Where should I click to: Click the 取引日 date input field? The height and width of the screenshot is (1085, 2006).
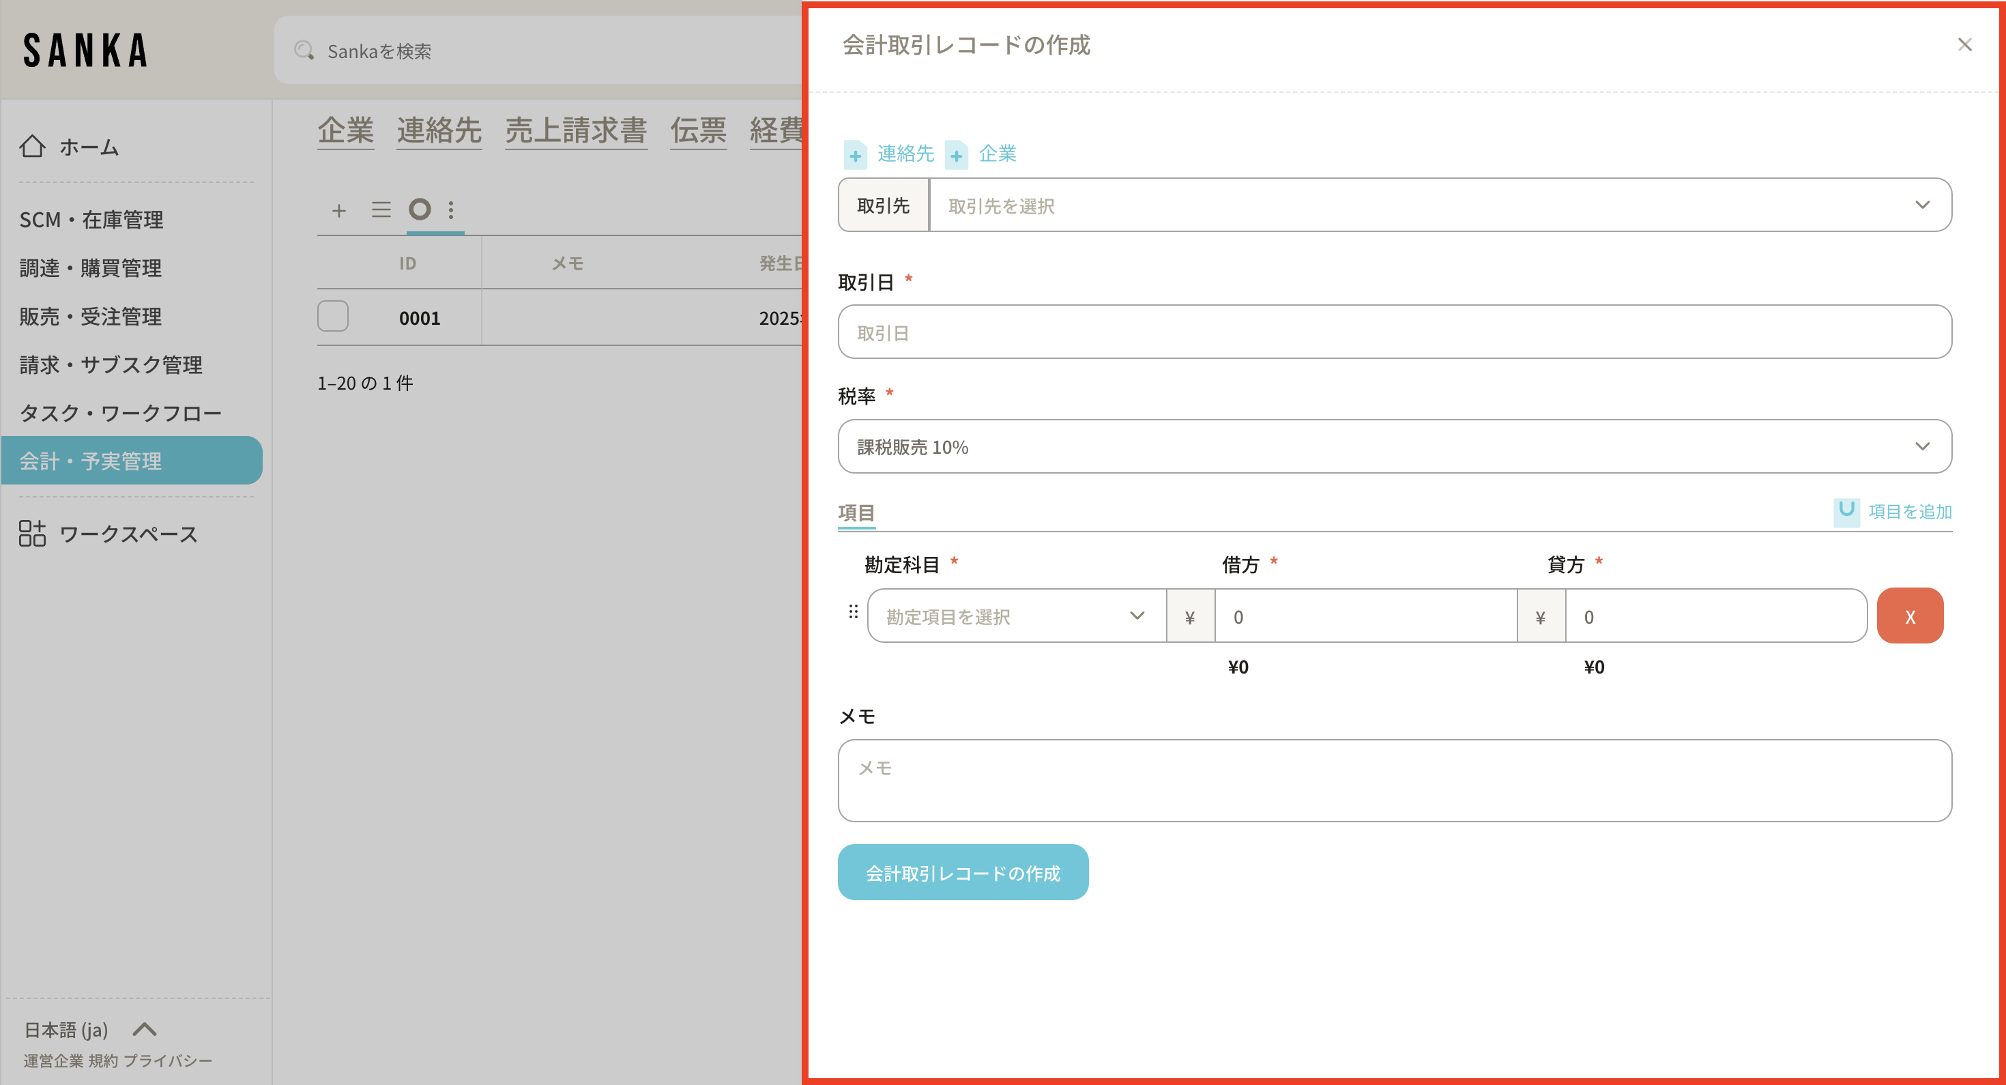(1394, 332)
